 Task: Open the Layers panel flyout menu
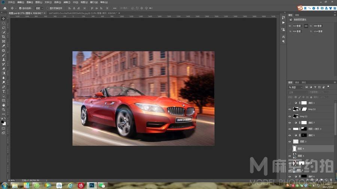pyautogui.click(x=335, y=83)
